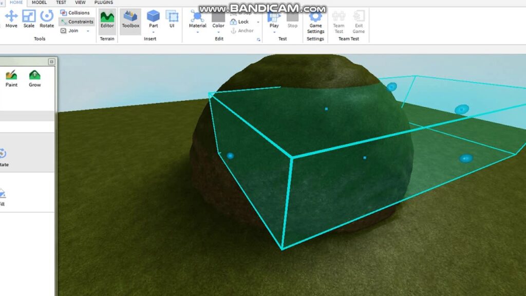Select the Scale tool
Screen dimensions: 526x296
coord(29,19)
